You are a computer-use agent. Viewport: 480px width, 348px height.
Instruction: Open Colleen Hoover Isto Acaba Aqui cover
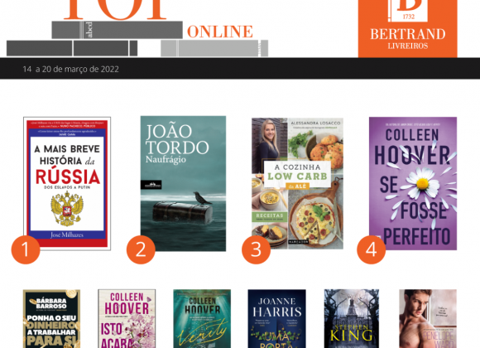(x=127, y=318)
